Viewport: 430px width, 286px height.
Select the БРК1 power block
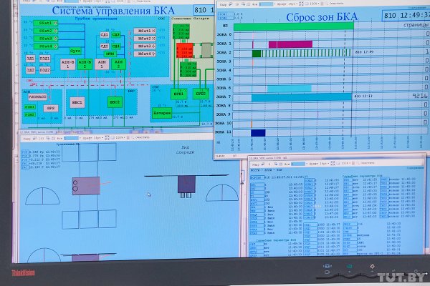tap(178, 93)
